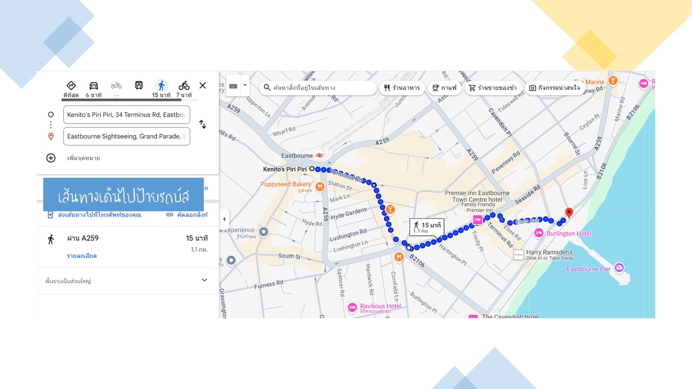Click Premier Inn hotel pink marker
This screenshot has width=692, height=389.
pos(477,219)
